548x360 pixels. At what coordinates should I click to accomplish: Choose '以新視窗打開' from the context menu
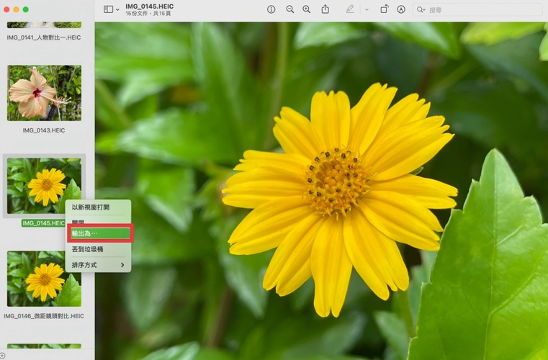tap(91, 207)
